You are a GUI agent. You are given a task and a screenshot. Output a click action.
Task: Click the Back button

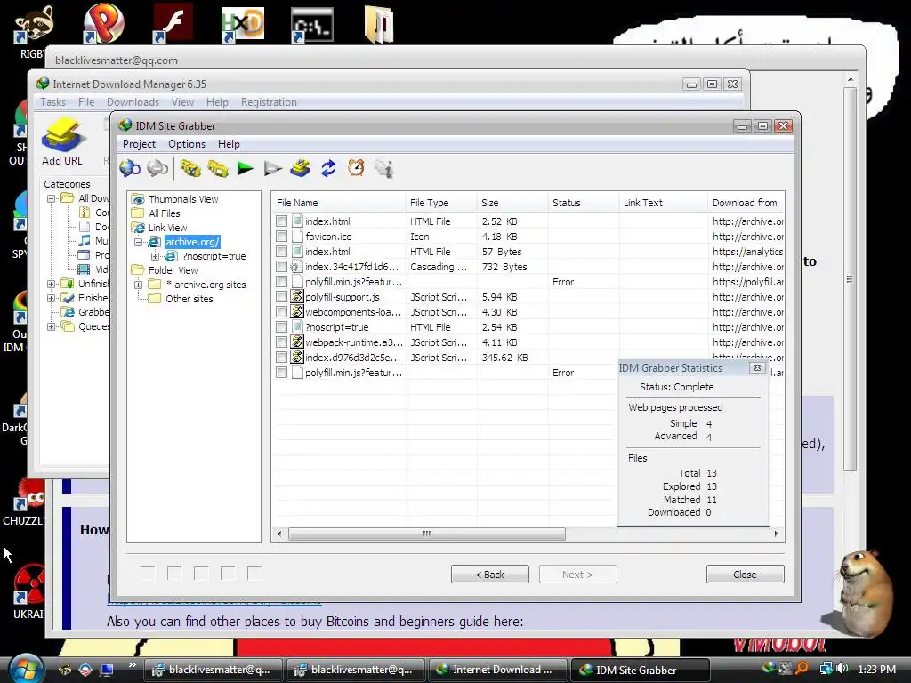490,575
